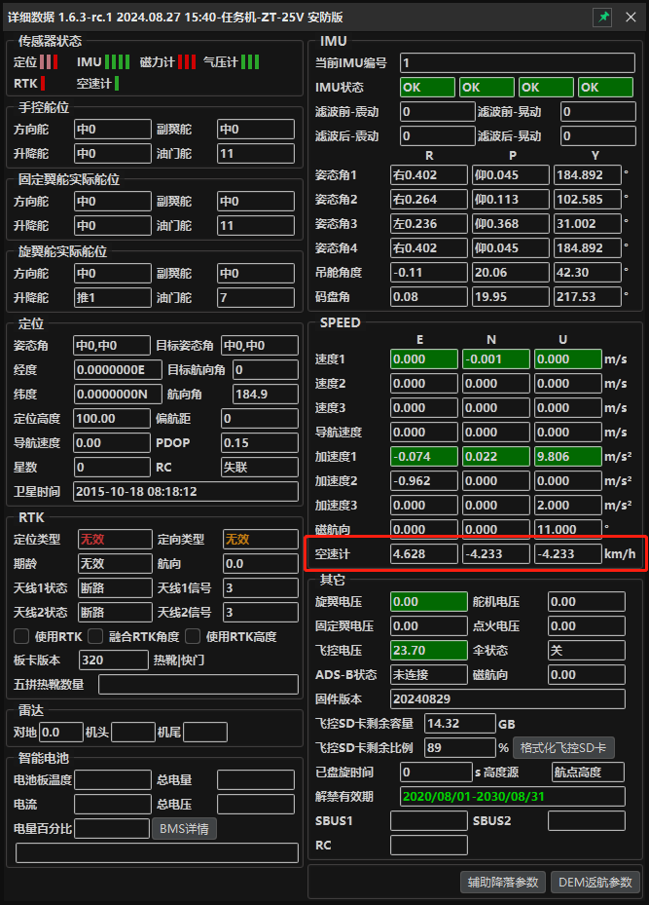Click the 解禁有效期 date range field
The image size is (649, 905).
coord(513,797)
